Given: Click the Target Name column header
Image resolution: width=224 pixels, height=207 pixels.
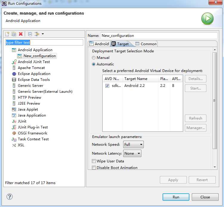Looking at the screenshot, I should pyautogui.click(x=140, y=79).
